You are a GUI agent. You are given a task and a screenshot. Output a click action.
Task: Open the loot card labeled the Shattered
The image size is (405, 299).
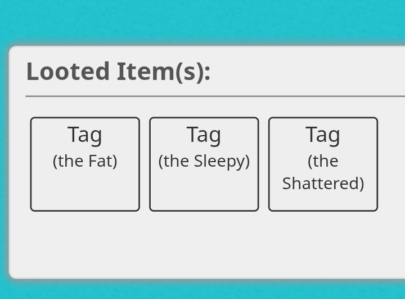point(323,164)
